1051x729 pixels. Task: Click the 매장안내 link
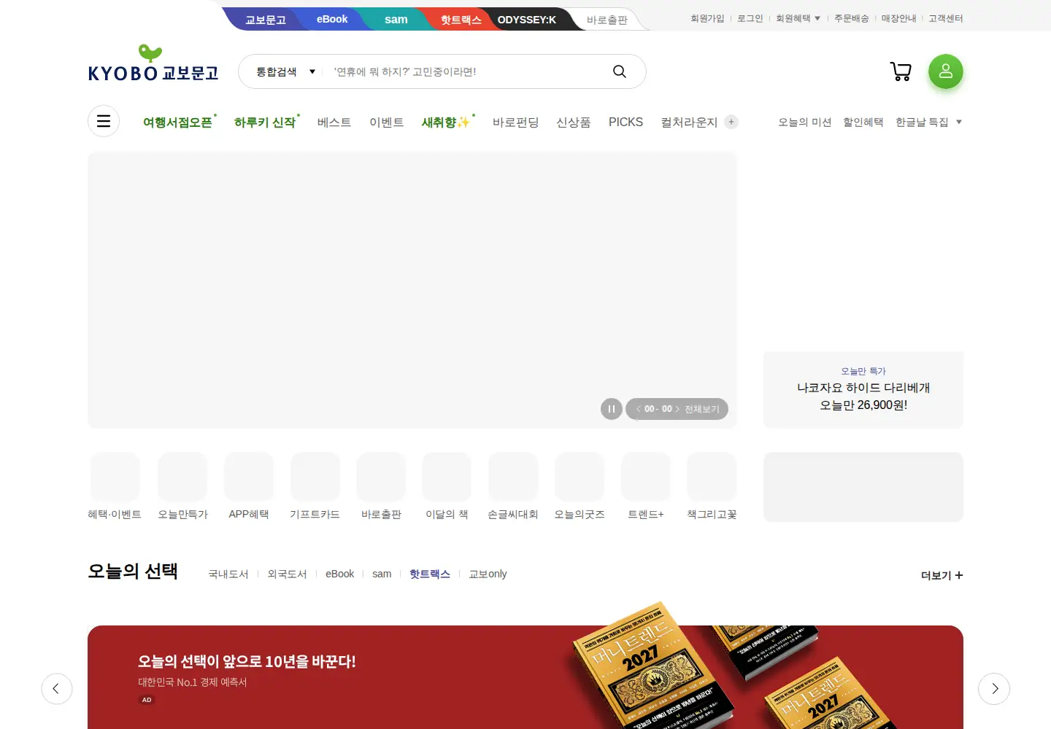coord(898,18)
